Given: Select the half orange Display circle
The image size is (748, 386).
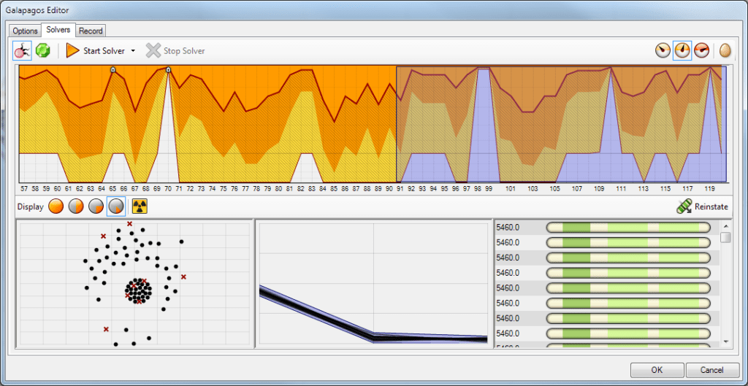Looking at the screenshot, I should 76,206.
